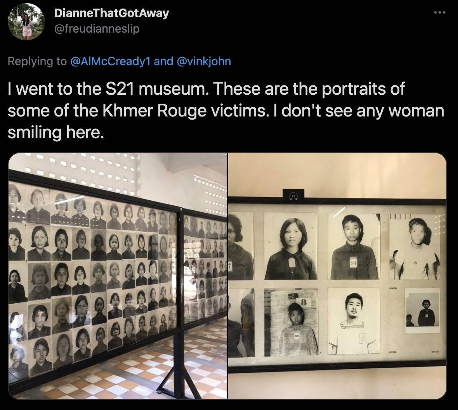Click the 'Replying to' label

[37, 61]
